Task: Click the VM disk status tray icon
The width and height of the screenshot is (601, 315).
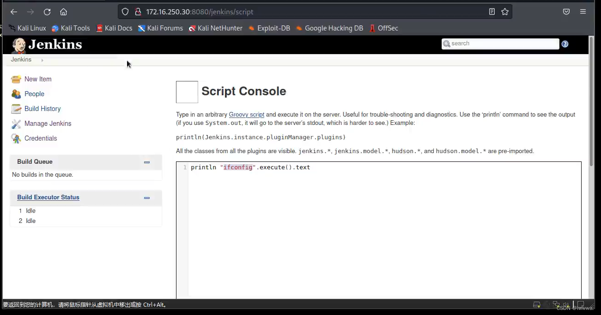Action: (537, 305)
